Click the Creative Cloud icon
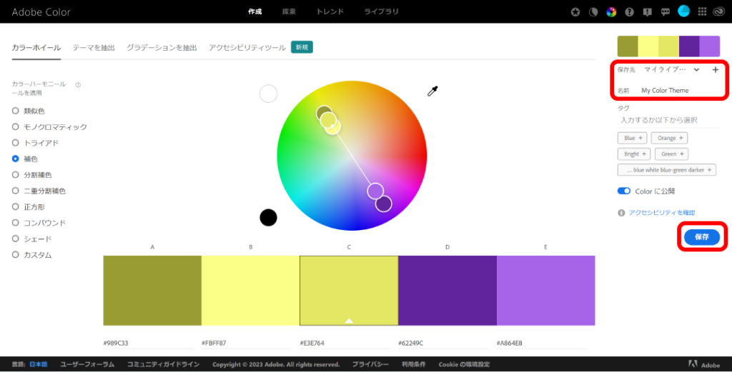732x372 pixels. 719,12
